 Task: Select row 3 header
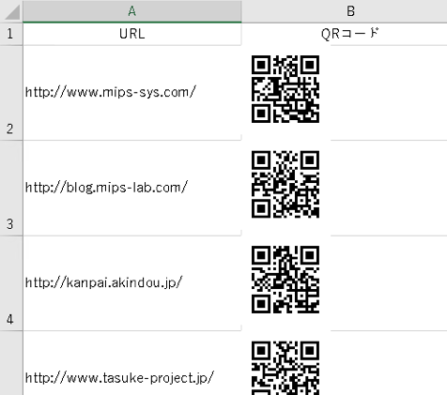[11, 189]
